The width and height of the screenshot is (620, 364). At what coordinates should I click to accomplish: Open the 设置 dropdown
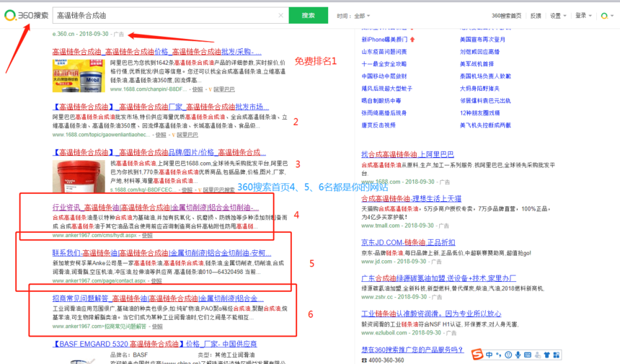pyautogui.click(x=558, y=16)
